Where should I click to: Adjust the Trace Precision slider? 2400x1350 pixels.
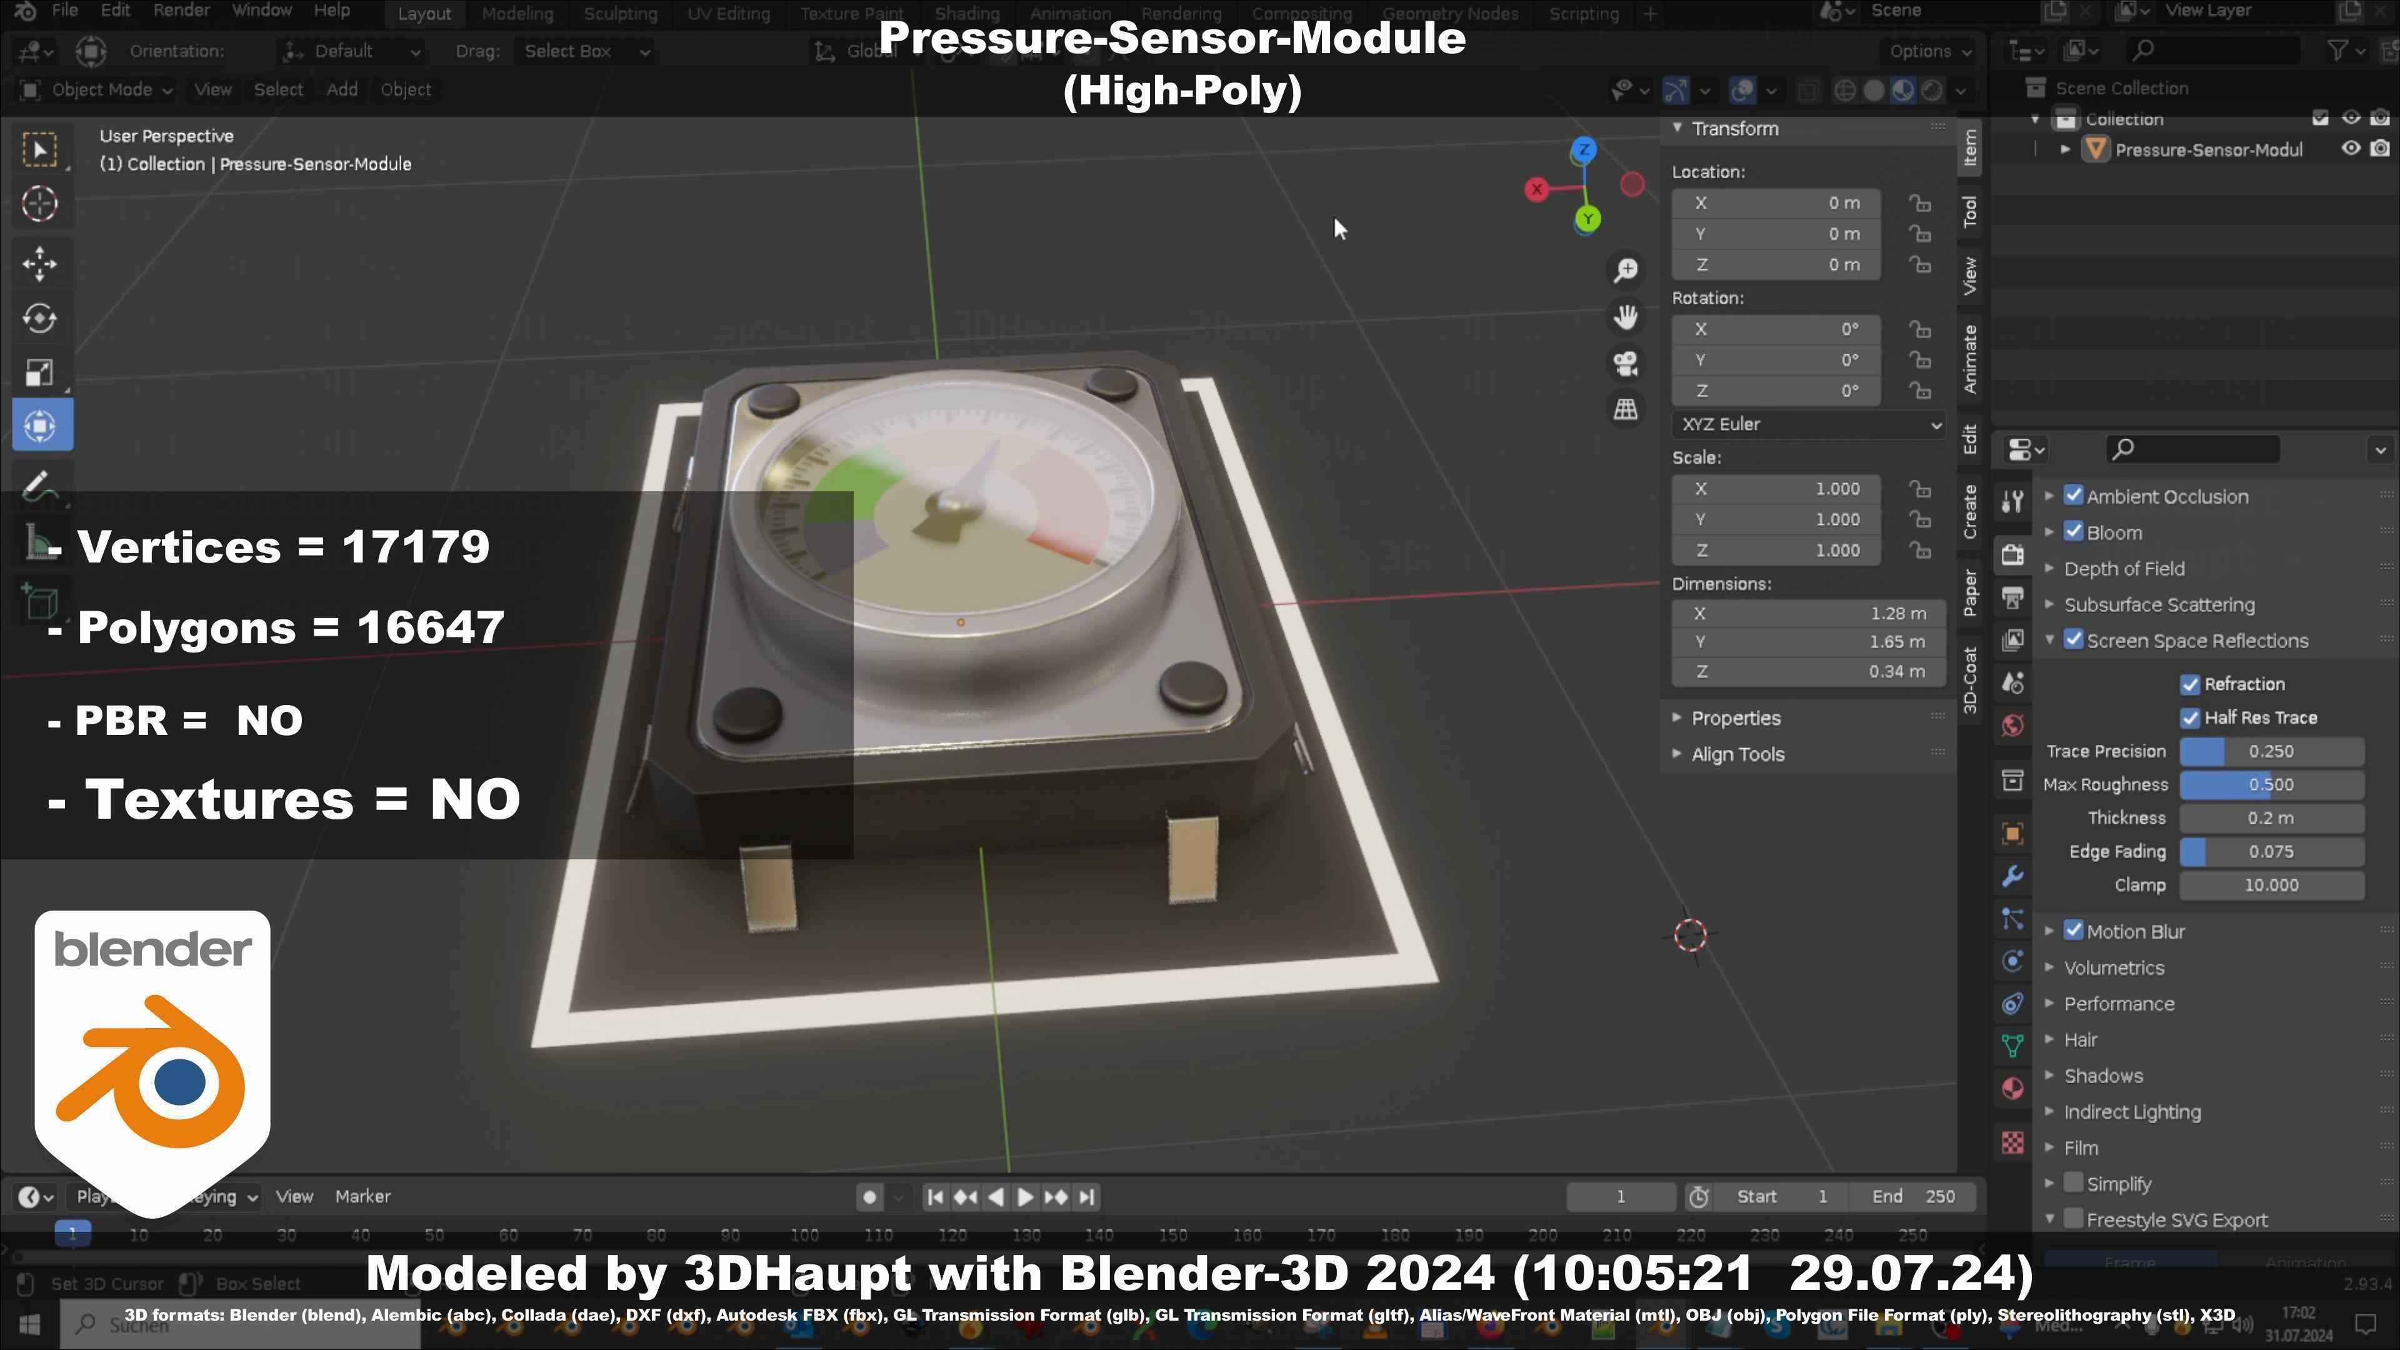pyautogui.click(x=2271, y=752)
